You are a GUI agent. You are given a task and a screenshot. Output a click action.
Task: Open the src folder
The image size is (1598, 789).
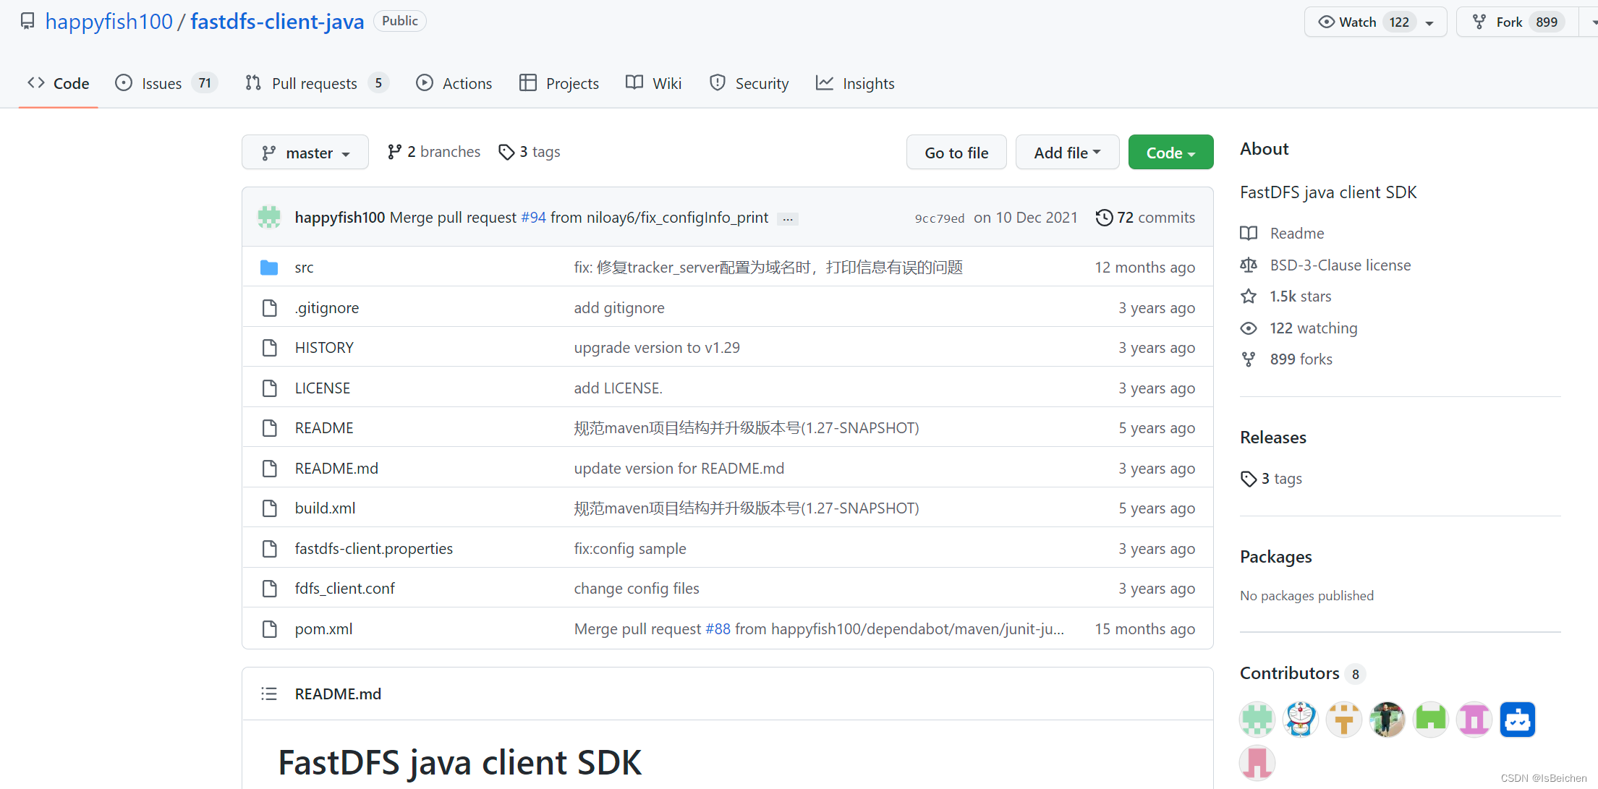pos(304,268)
